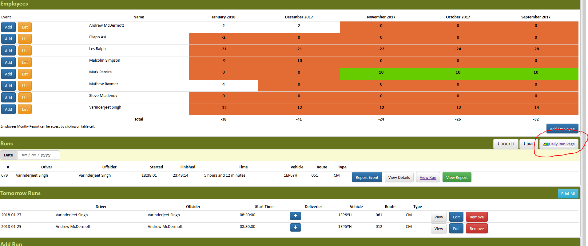
Task: Click the Add Employee button
Action: tap(562, 129)
